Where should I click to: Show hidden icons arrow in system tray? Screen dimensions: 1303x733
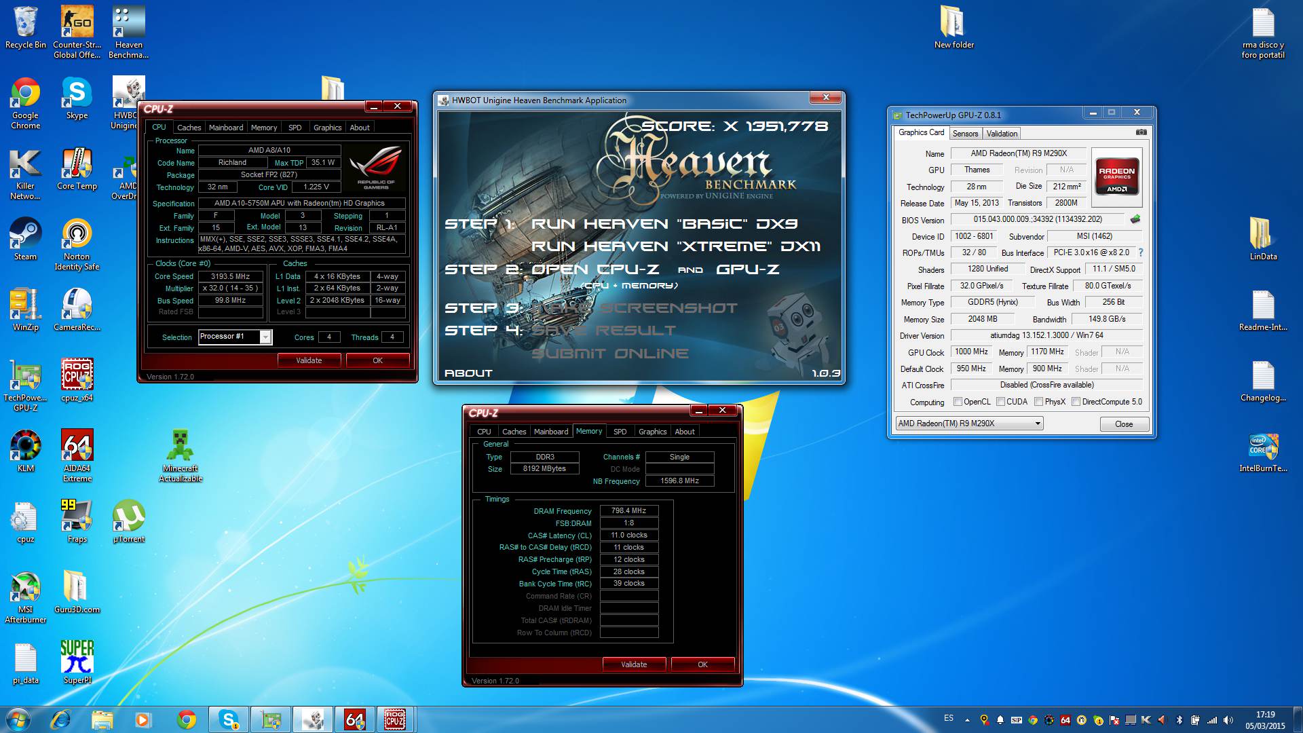967,719
